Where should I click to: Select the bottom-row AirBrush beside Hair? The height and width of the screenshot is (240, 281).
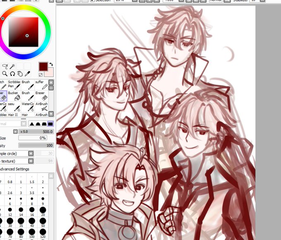42,114
